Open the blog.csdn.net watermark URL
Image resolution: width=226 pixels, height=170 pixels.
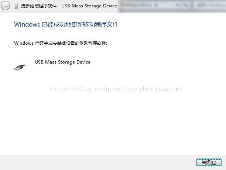click(x=116, y=89)
